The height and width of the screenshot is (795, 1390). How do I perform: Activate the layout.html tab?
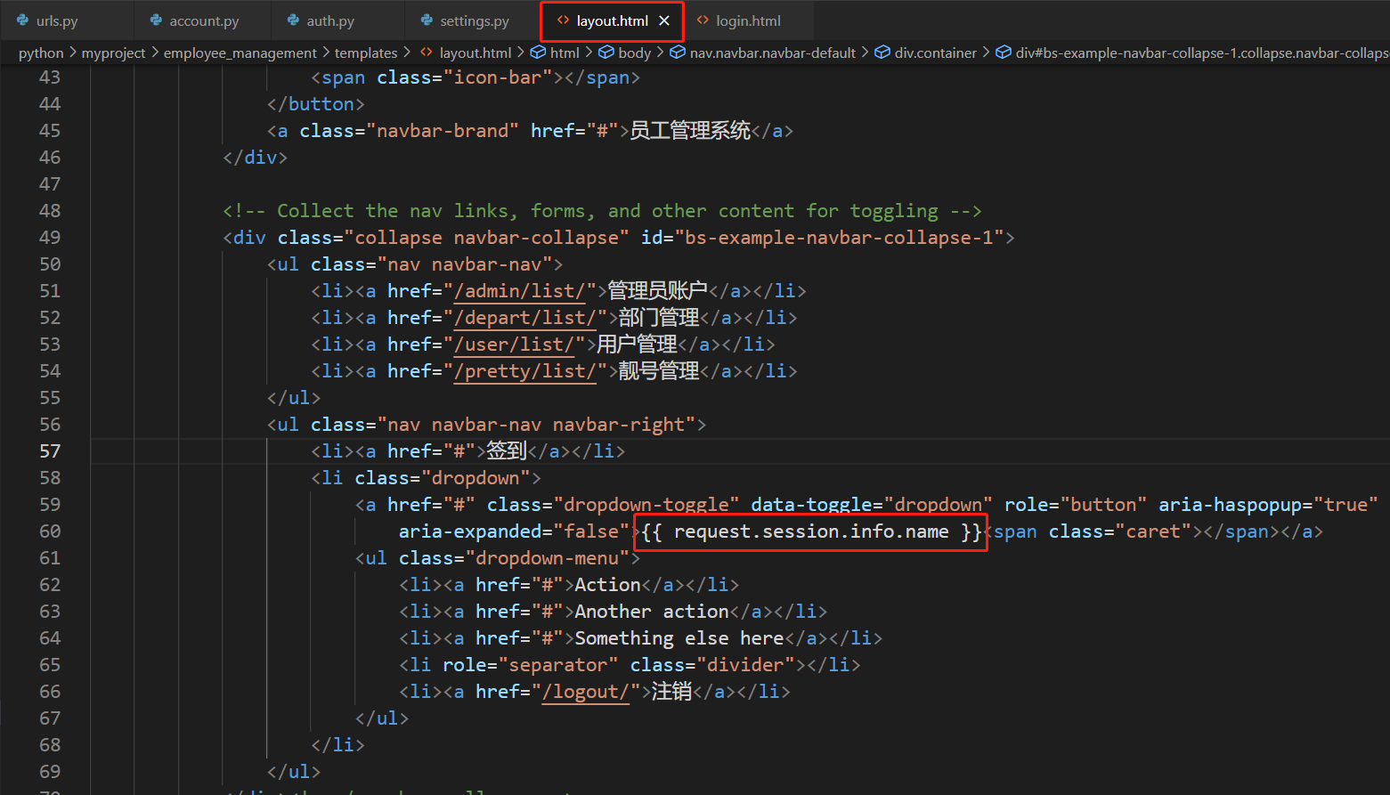pyautogui.click(x=612, y=20)
